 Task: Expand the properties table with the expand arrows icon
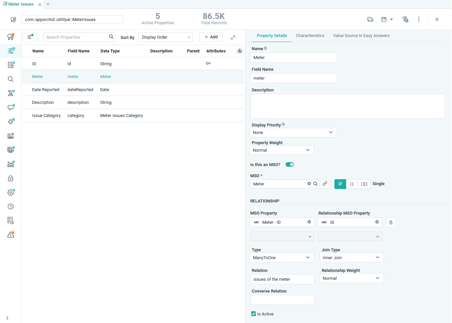(233, 37)
